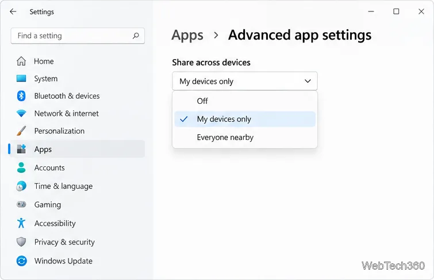
Task: Click the Home house icon
Action: pyautogui.click(x=21, y=61)
